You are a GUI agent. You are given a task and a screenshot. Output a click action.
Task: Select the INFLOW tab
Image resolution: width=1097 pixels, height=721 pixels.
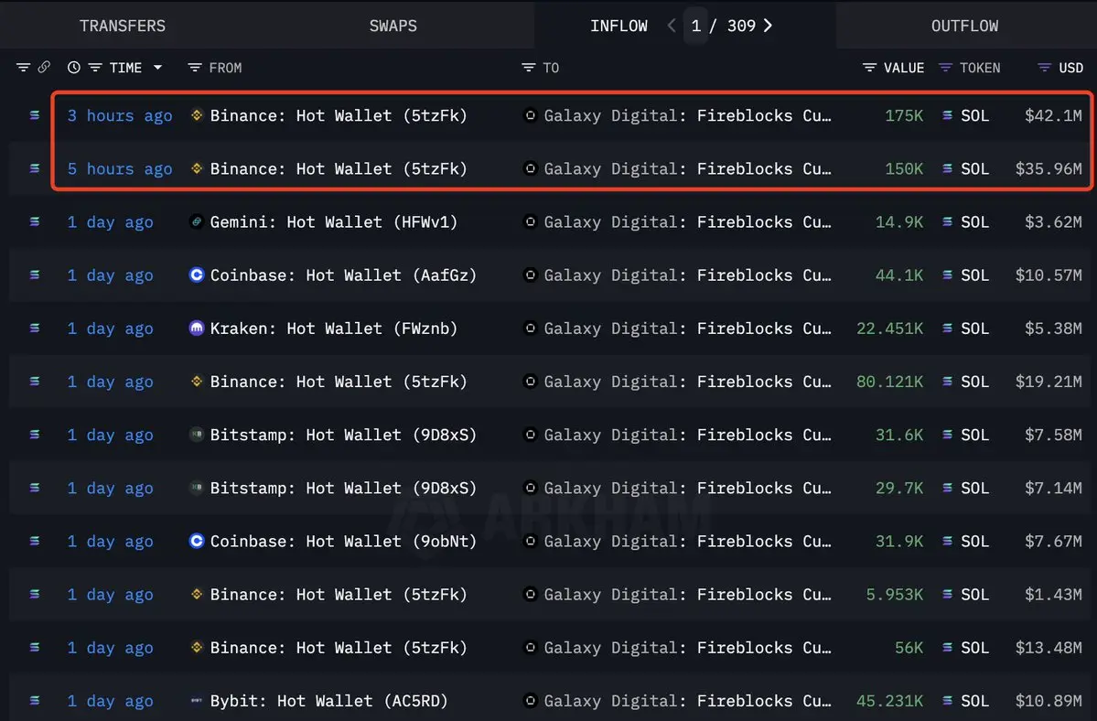tap(618, 26)
